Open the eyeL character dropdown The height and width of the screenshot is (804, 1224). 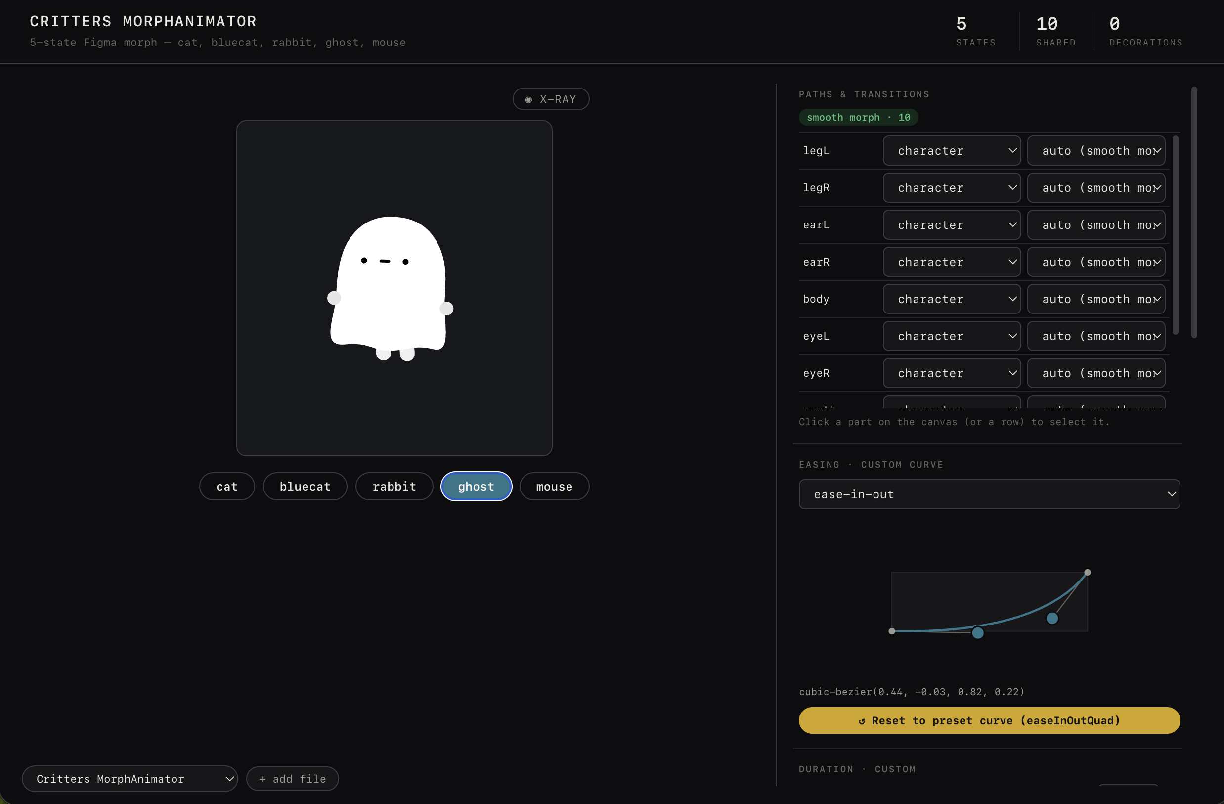point(952,336)
